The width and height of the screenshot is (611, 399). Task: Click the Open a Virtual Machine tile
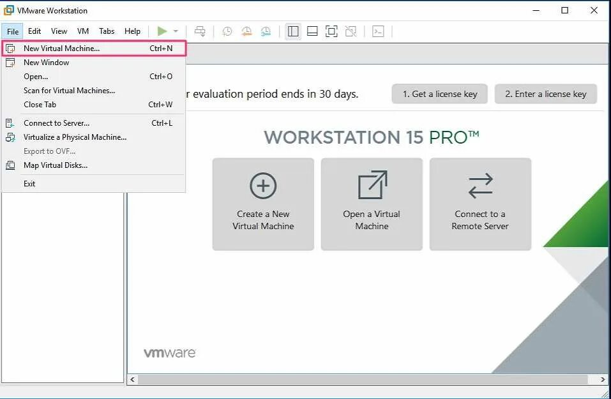[372, 204]
